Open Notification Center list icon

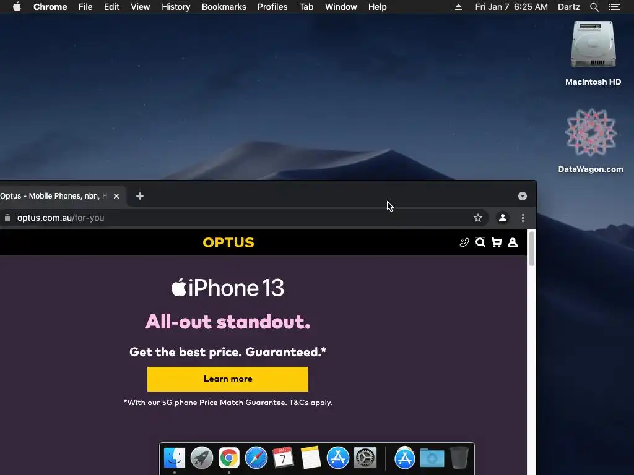click(x=614, y=7)
